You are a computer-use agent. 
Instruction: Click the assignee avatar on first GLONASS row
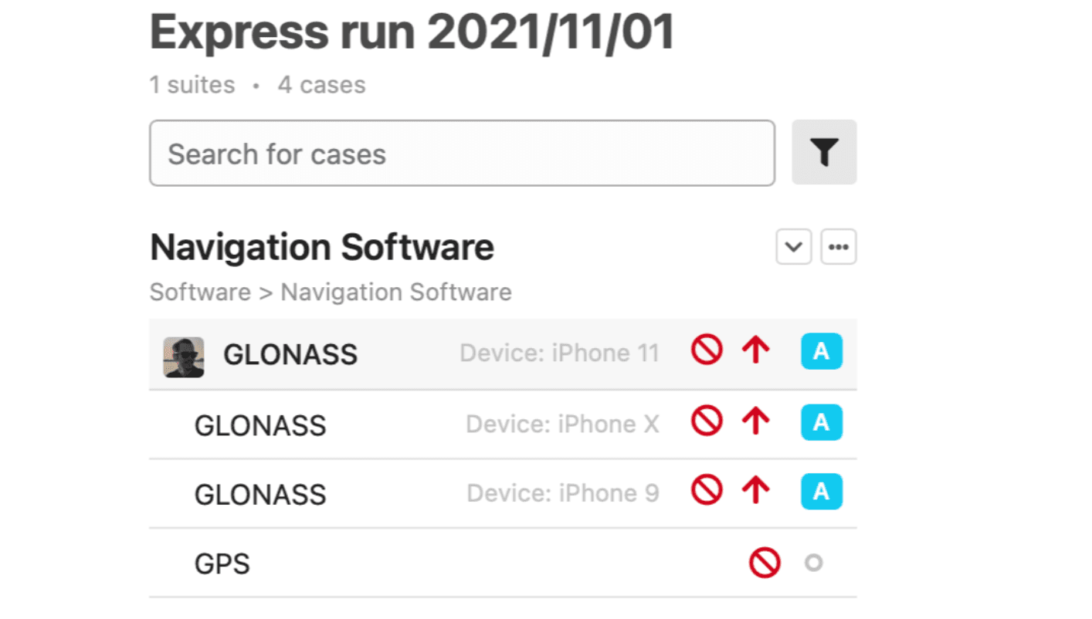(184, 357)
